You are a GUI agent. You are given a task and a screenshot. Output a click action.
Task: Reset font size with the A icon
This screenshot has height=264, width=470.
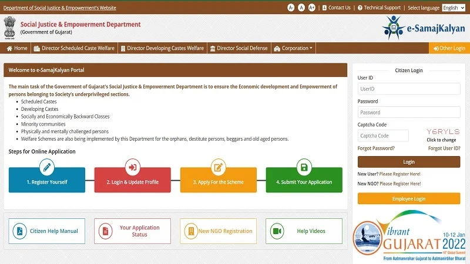pos(301,8)
